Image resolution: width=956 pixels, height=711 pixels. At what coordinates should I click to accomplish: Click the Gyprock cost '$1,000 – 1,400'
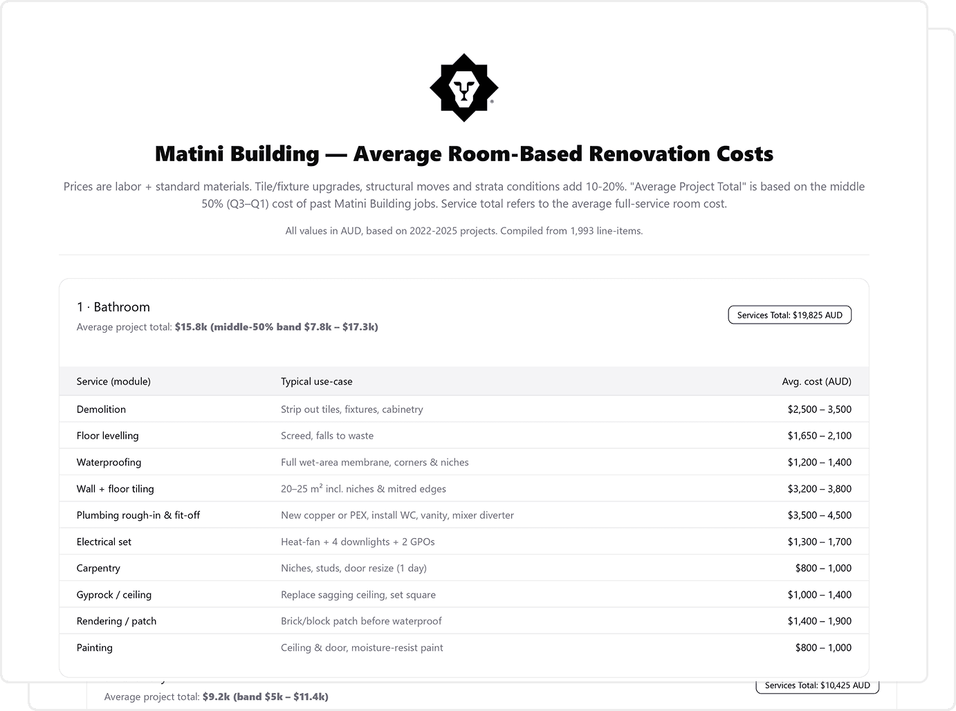point(820,595)
